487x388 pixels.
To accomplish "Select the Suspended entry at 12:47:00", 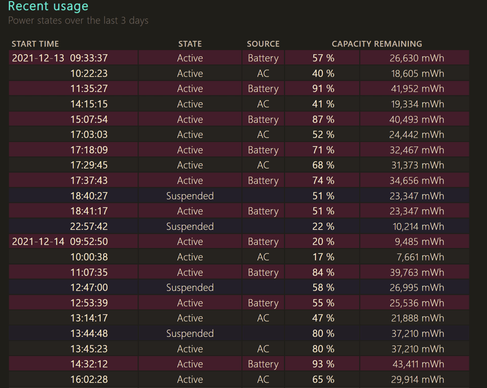I will point(190,287).
